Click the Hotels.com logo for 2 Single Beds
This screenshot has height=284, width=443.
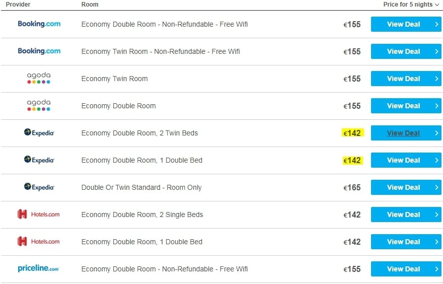click(x=38, y=214)
